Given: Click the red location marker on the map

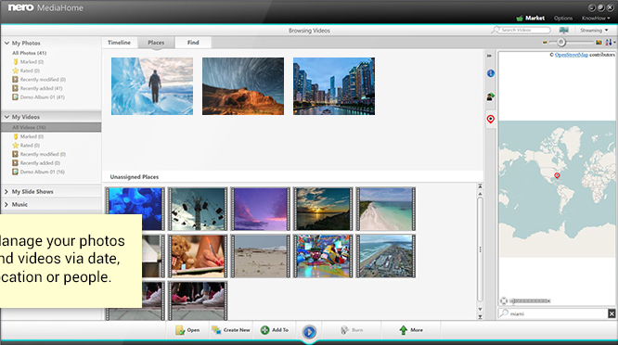Looking at the screenshot, I should (x=557, y=175).
